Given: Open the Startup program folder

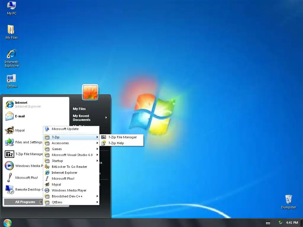Looking at the screenshot, I should (71, 161).
